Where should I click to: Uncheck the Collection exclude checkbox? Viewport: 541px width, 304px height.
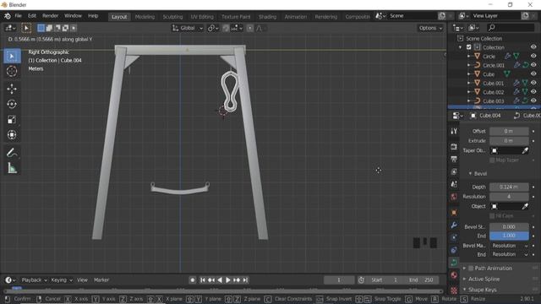[x=468, y=47]
